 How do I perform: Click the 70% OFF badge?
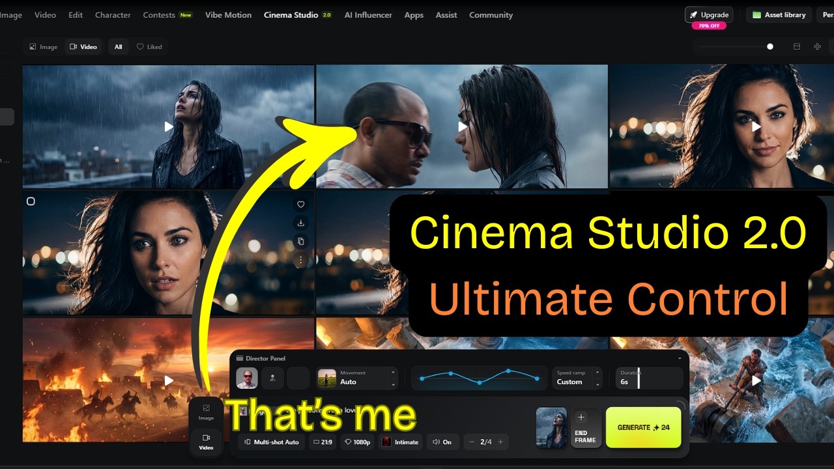click(709, 26)
